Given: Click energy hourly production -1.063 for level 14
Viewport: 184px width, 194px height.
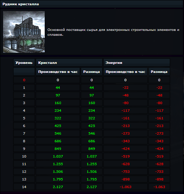Looking at the screenshot, I should click(x=125, y=187).
